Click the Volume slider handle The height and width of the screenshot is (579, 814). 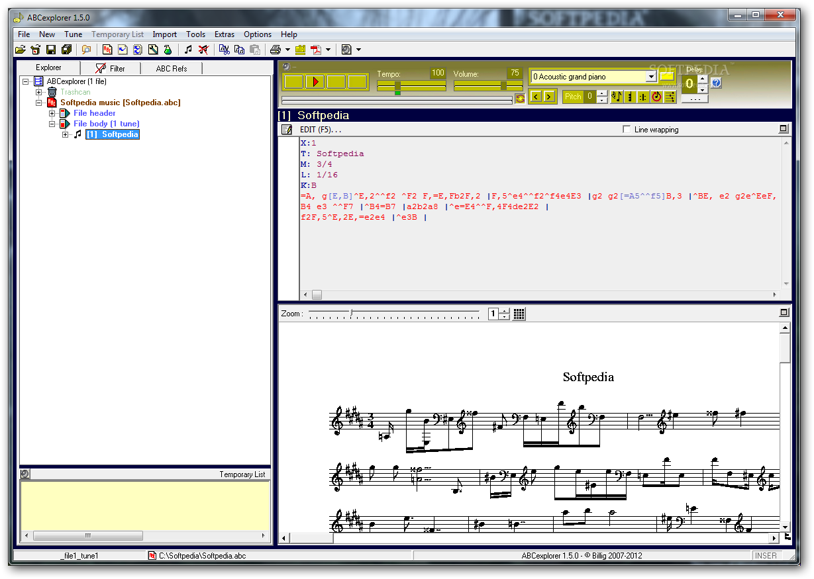(503, 86)
